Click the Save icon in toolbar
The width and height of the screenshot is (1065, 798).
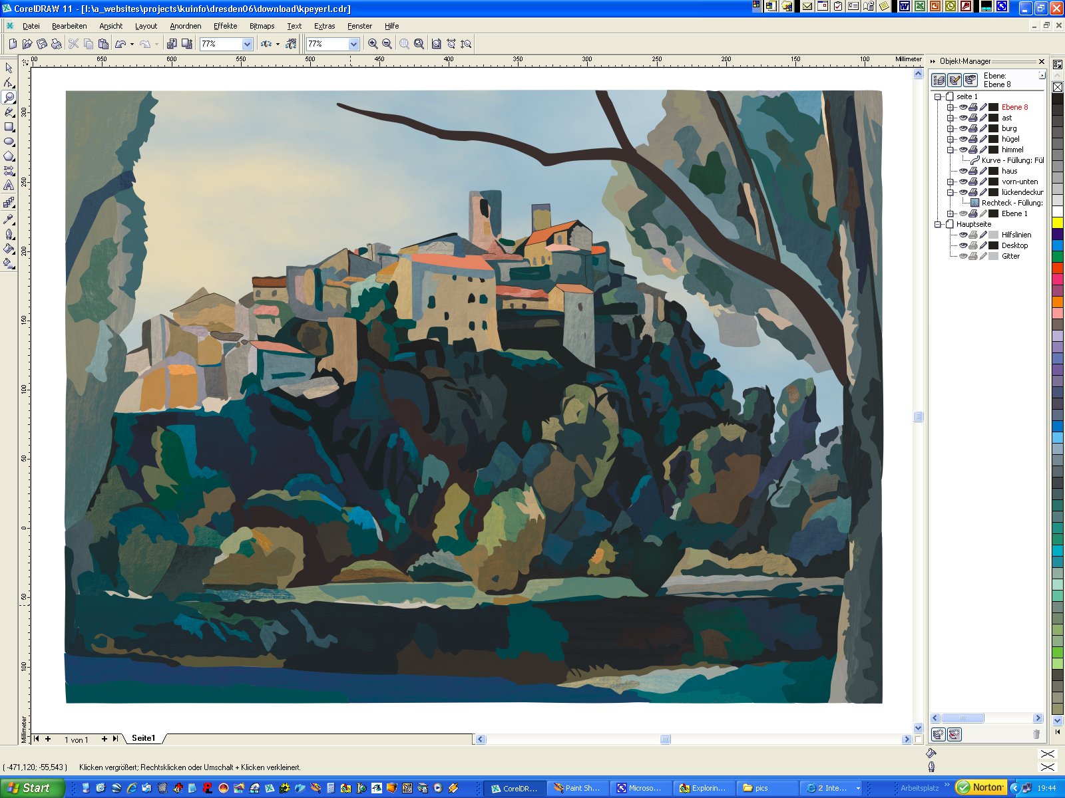tap(42, 44)
